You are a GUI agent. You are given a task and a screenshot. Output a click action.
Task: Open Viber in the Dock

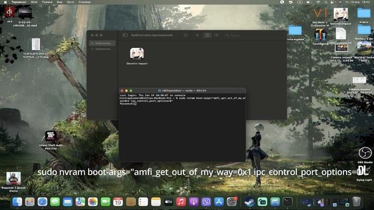coord(206,202)
